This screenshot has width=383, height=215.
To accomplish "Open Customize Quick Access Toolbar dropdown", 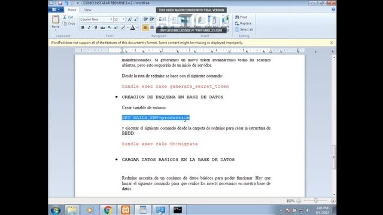I will 78,3.
